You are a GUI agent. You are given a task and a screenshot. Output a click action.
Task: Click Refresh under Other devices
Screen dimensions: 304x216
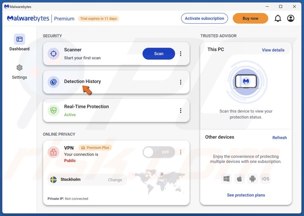pyautogui.click(x=279, y=137)
